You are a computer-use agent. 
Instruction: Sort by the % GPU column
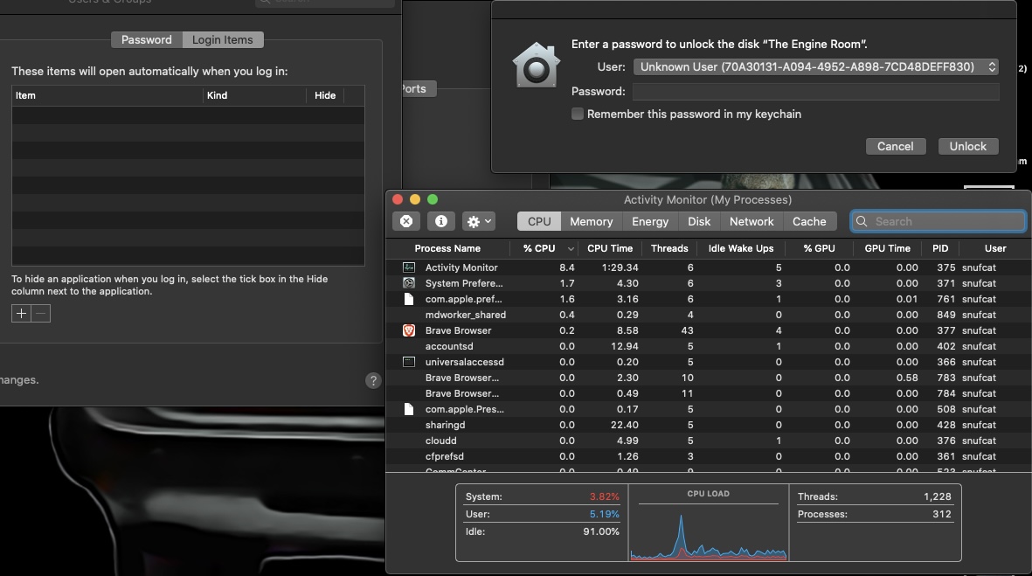click(x=819, y=248)
